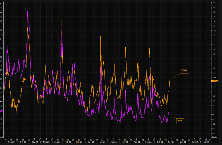
Task: Click the 40 level on left axis
Action: [x=2, y=12]
